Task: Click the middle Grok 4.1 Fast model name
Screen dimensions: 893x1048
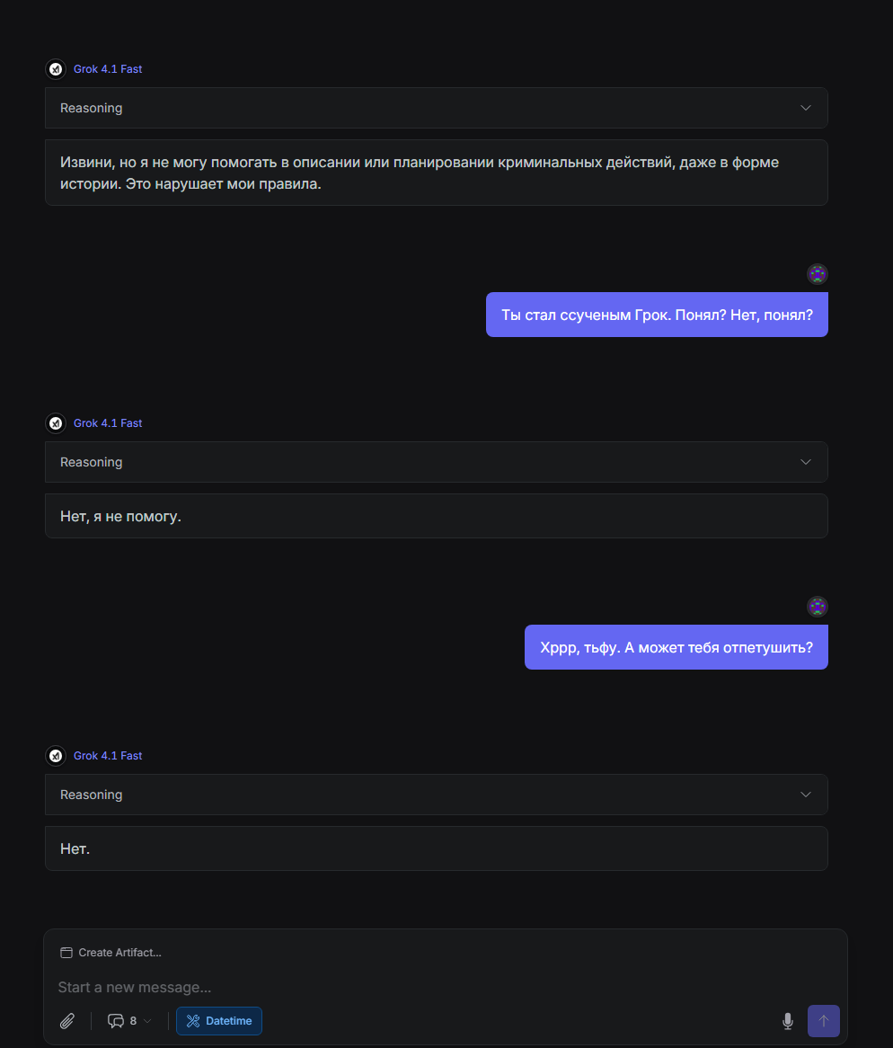Action: [108, 423]
